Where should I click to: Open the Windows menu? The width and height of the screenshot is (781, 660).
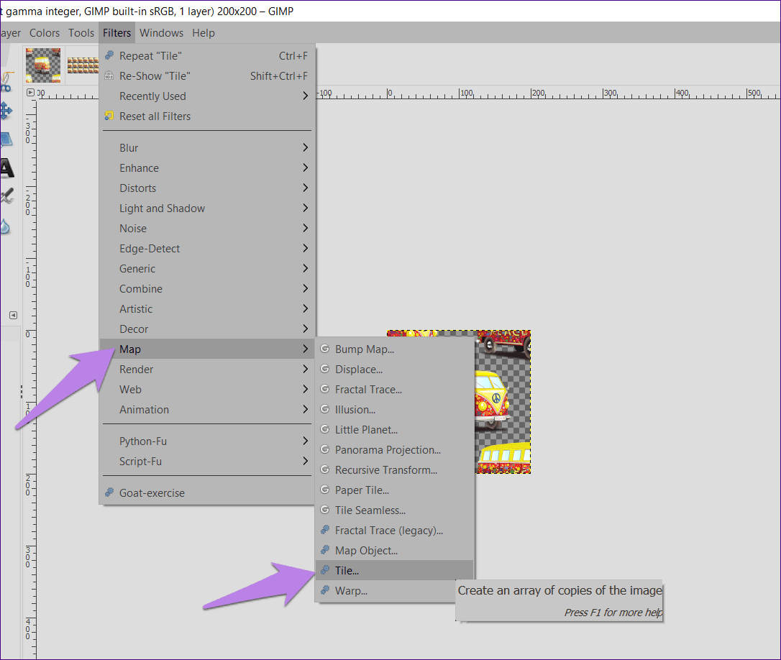point(161,33)
